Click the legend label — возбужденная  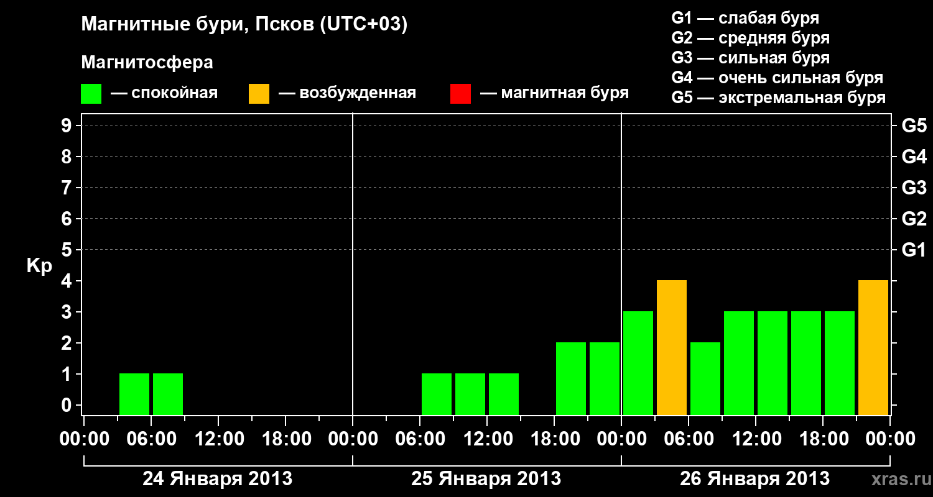pos(348,93)
